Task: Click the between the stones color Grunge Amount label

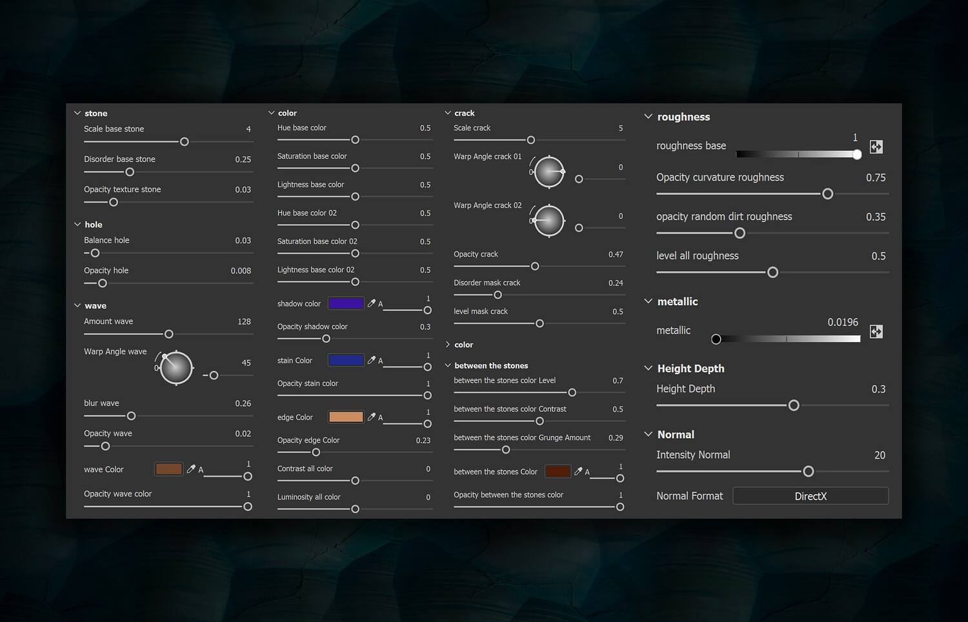Action: pyautogui.click(x=522, y=437)
